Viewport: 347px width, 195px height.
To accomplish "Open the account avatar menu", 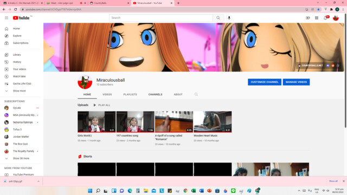I will pyautogui.click(x=336, y=18).
